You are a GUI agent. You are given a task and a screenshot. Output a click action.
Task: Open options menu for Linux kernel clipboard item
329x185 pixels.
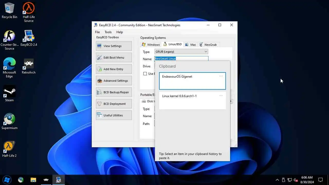(221, 96)
